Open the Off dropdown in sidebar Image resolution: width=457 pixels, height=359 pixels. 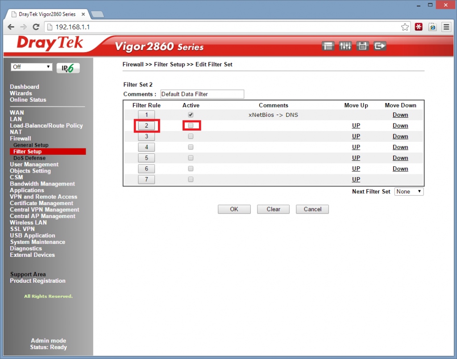click(x=32, y=67)
